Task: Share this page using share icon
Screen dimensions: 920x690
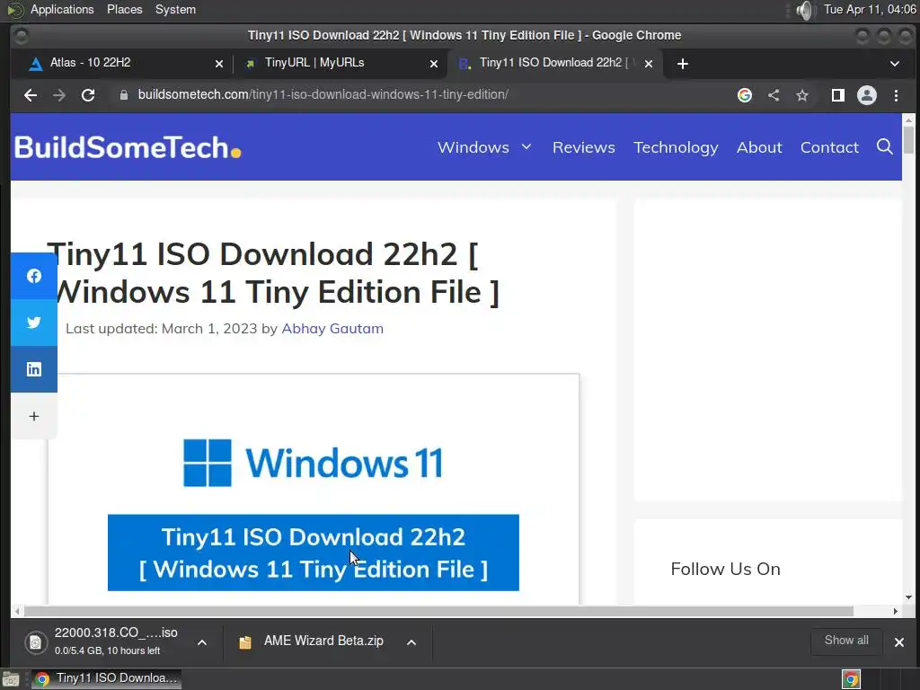Action: [x=774, y=95]
